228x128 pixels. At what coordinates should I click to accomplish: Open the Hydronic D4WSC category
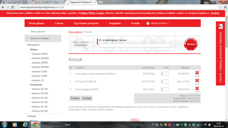(x=40, y=58)
